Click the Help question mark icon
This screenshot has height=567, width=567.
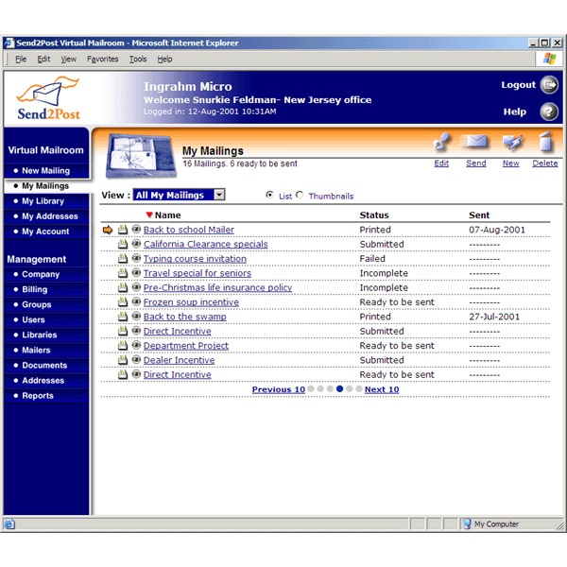(549, 112)
